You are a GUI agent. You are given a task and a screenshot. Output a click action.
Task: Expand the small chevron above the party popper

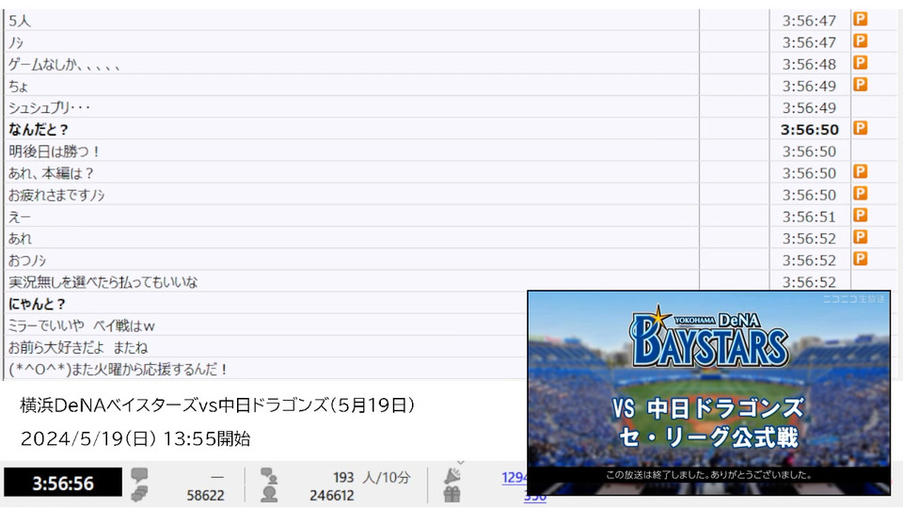tap(460, 463)
